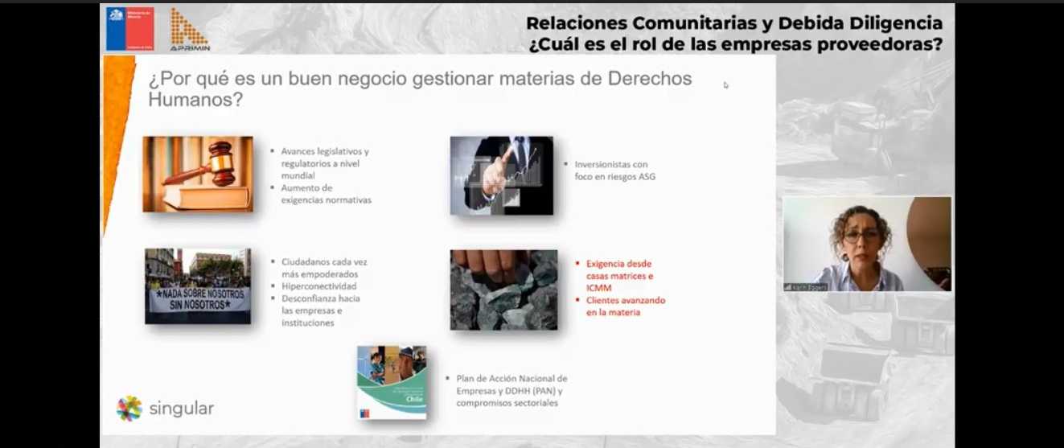Click the colorful Singular flower logo icon
This screenshot has height=448, width=1064.
129,408
